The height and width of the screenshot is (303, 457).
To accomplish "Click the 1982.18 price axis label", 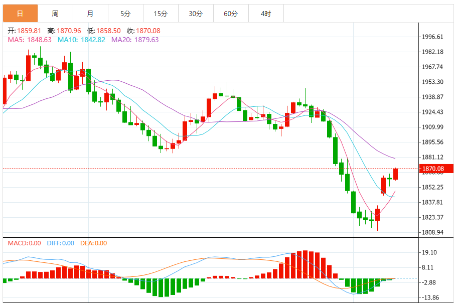I will pyautogui.click(x=432, y=52).
